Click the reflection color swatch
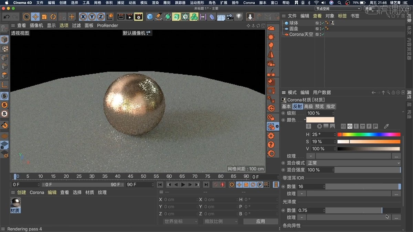 point(320,120)
